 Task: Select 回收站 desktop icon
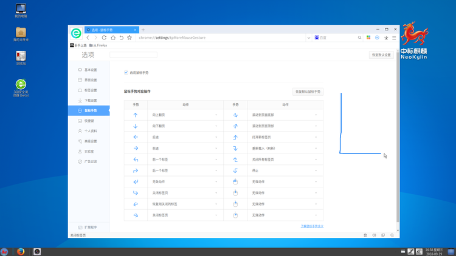[x=21, y=58]
